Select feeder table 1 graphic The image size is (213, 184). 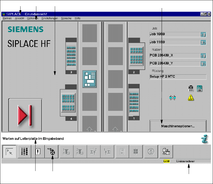pos(134,102)
